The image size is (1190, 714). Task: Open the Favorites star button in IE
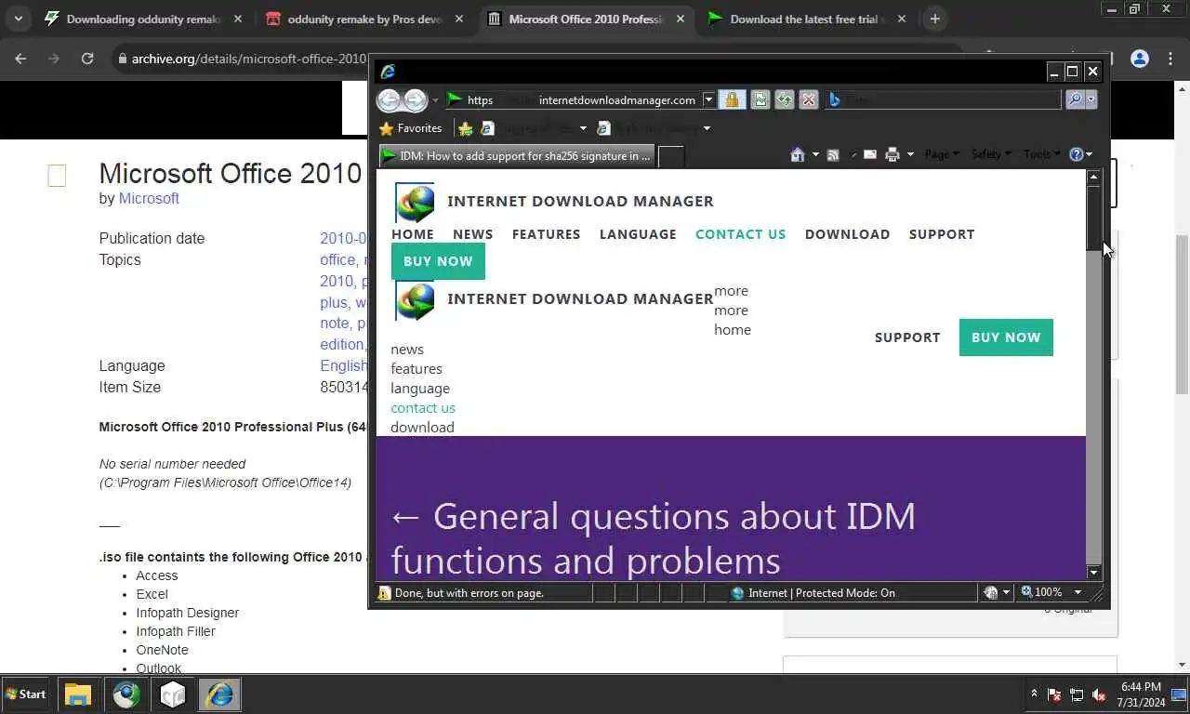[x=410, y=128]
